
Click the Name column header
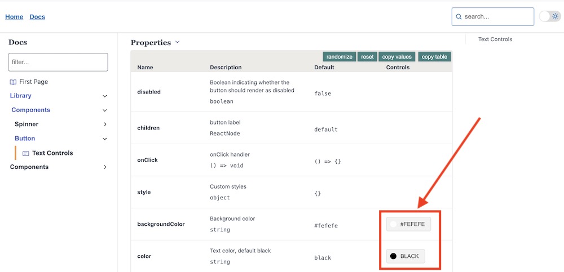145,67
